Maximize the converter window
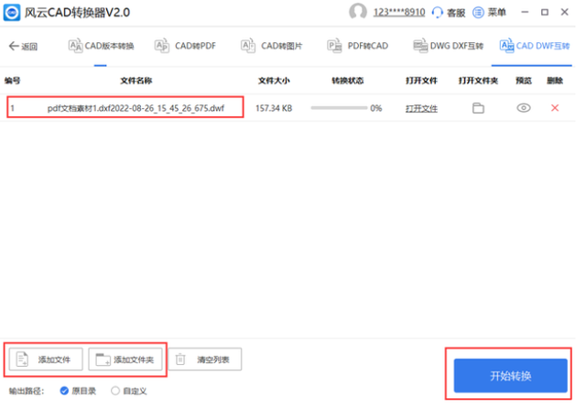The width and height of the screenshot is (586, 409). pos(545,12)
